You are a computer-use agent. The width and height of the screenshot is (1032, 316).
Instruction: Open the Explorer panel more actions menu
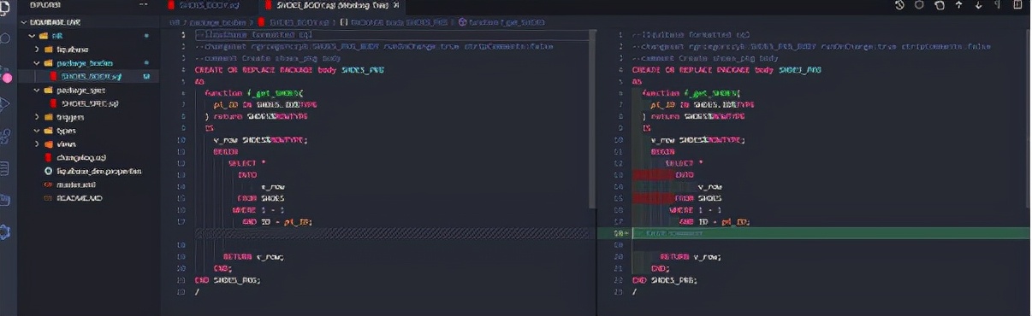pos(144,5)
